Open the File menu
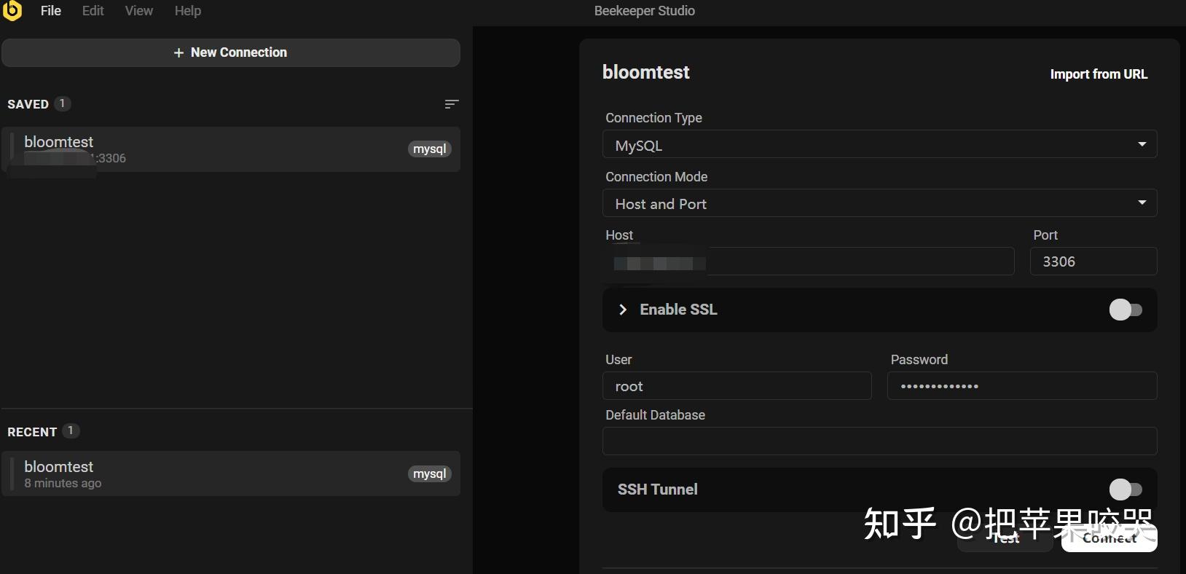 [51, 11]
